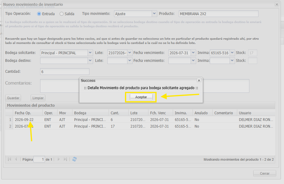Open the Tipo movimiento dropdown

point(154,14)
